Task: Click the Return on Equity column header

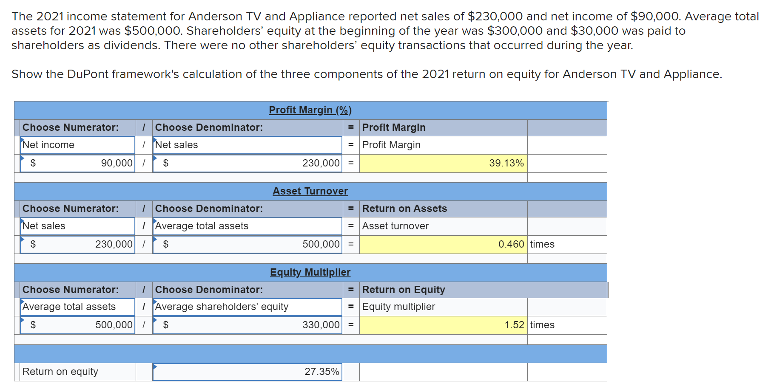Action: click(x=404, y=290)
